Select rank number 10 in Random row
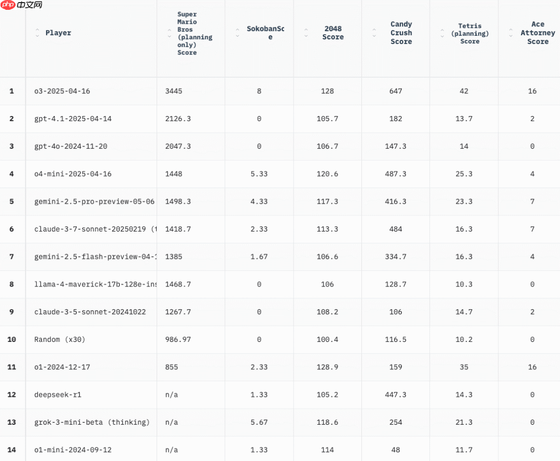This screenshot has height=461, width=560. pyautogui.click(x=12, y=339)
